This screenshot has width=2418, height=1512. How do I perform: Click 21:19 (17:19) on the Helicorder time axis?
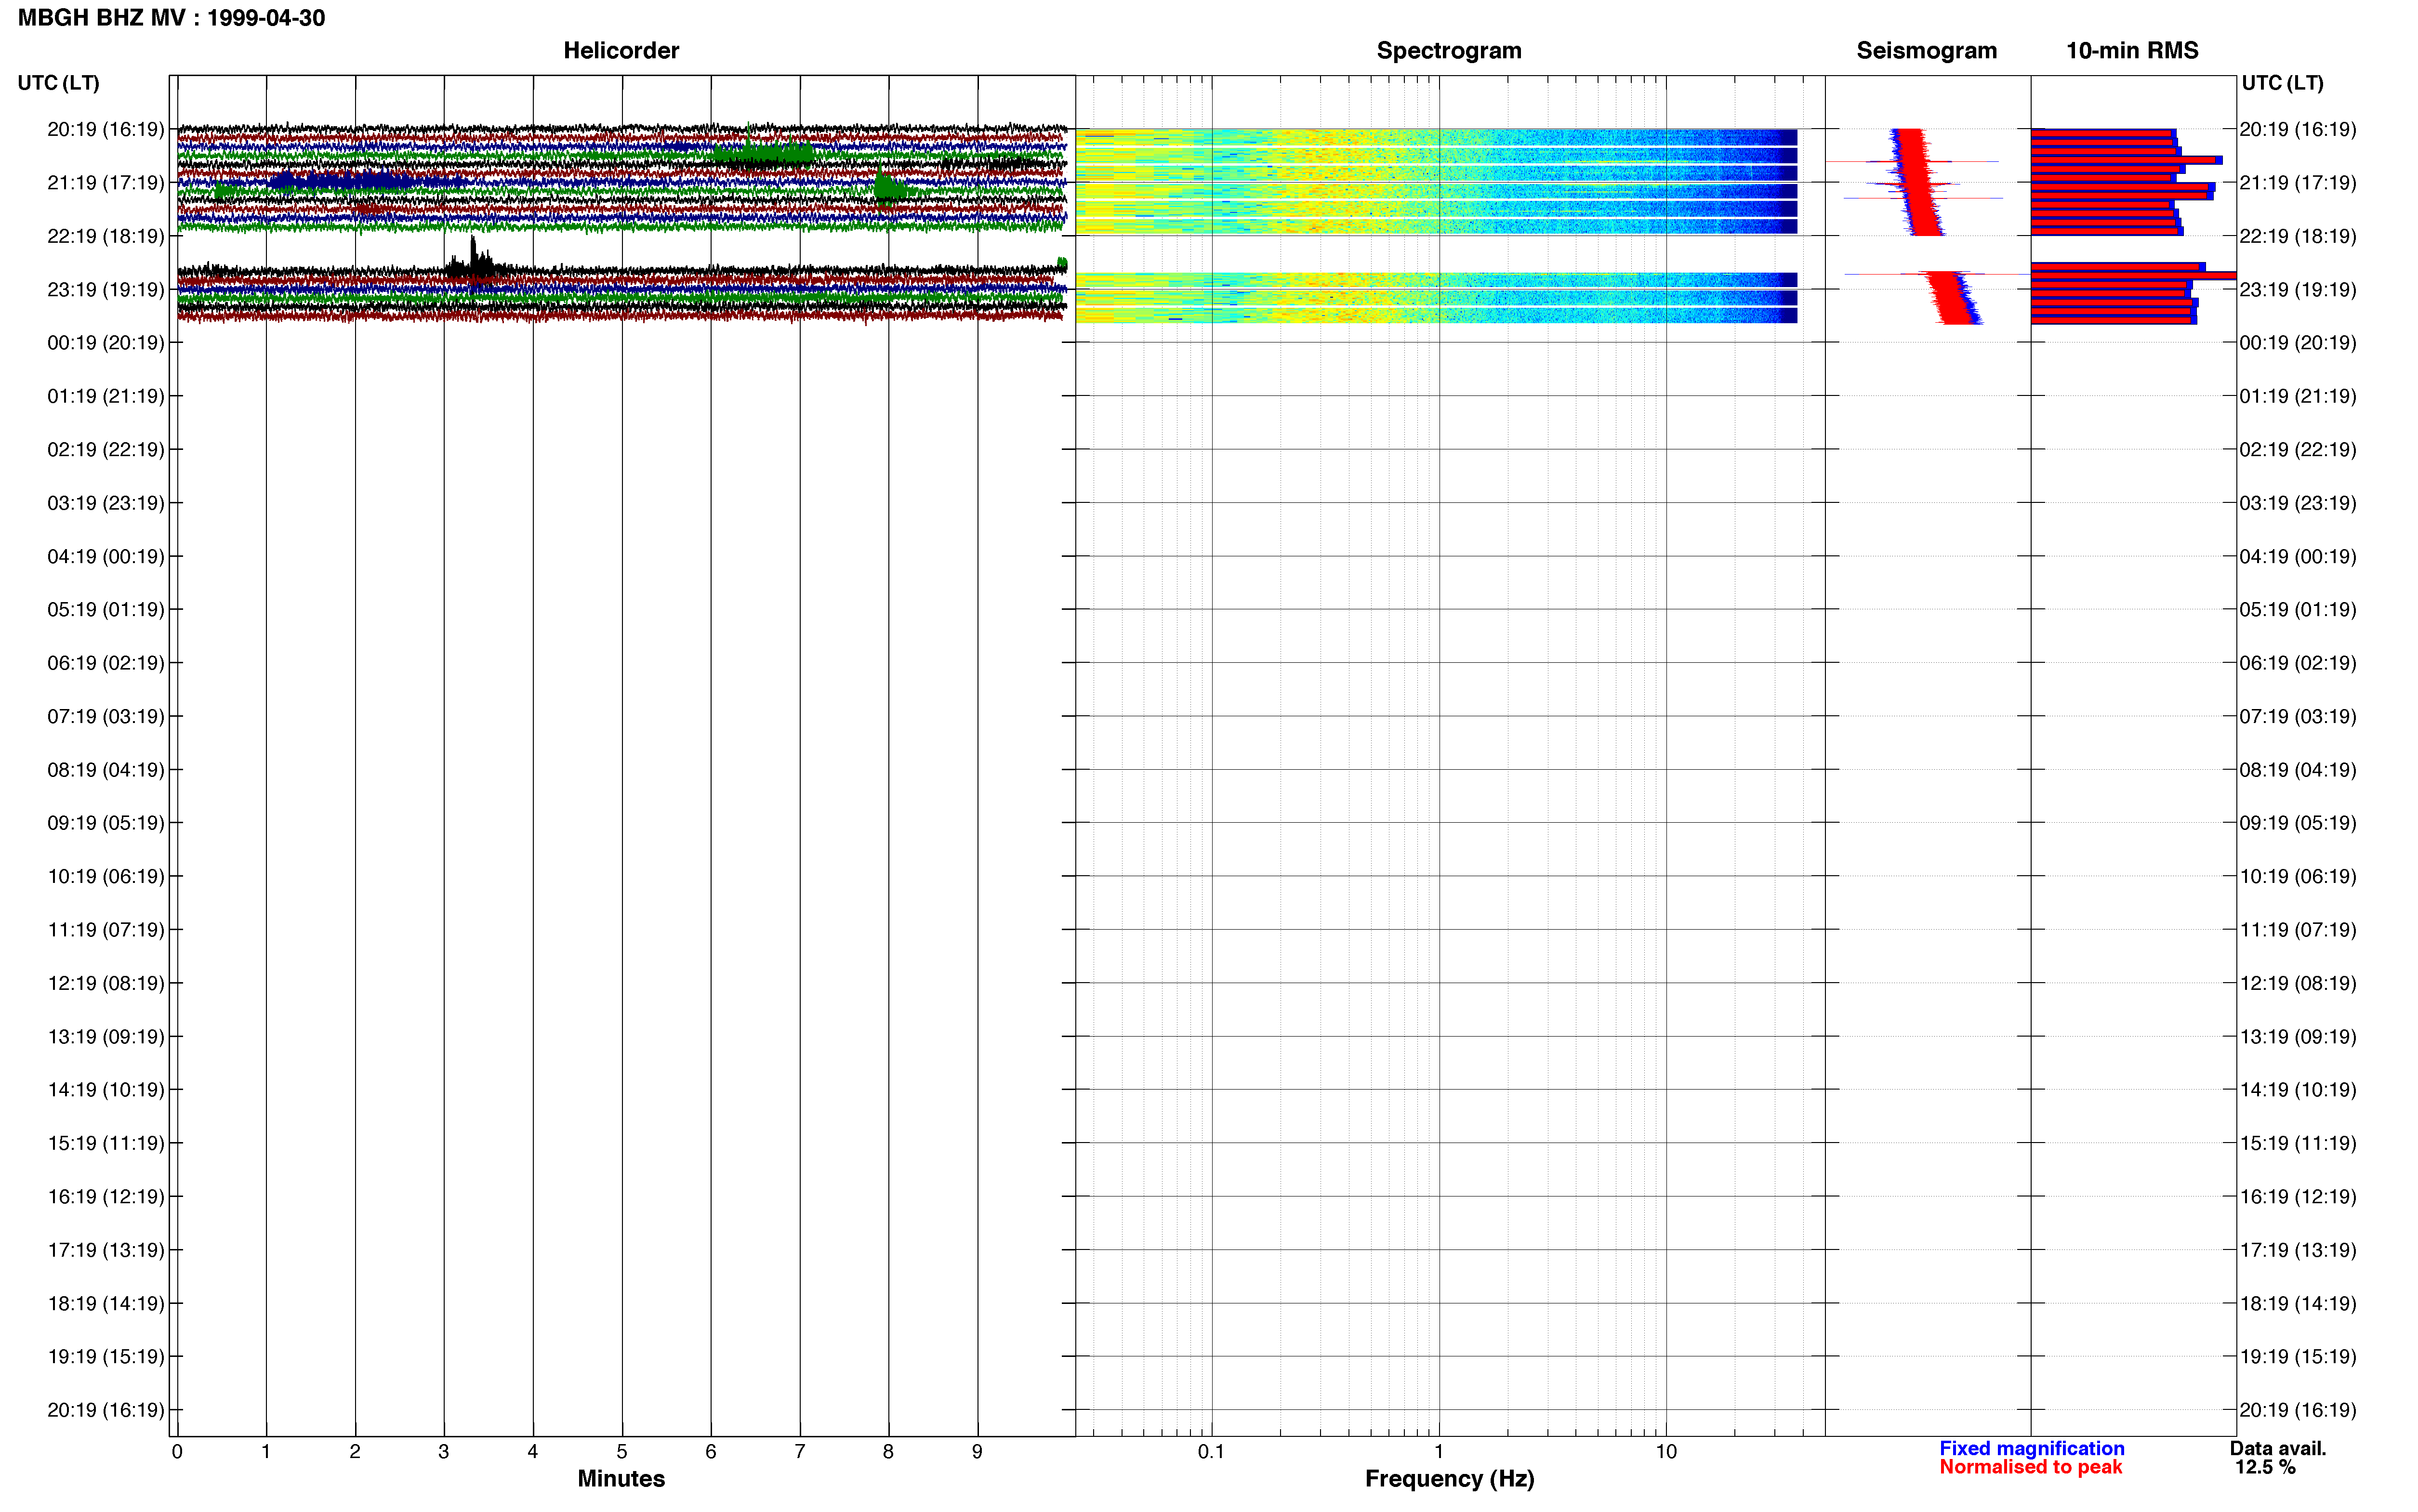106,182
